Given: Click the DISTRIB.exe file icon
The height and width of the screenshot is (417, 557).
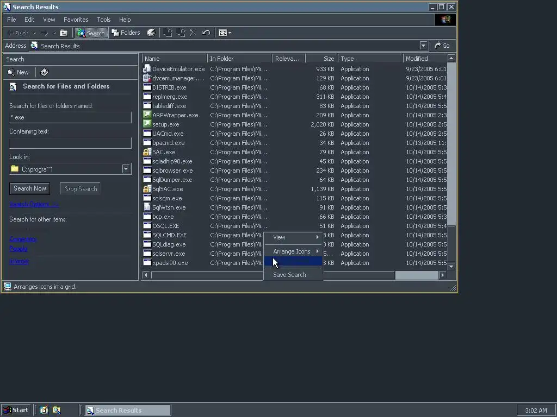Looking at the screenshot, I should (x=147, y=87).
